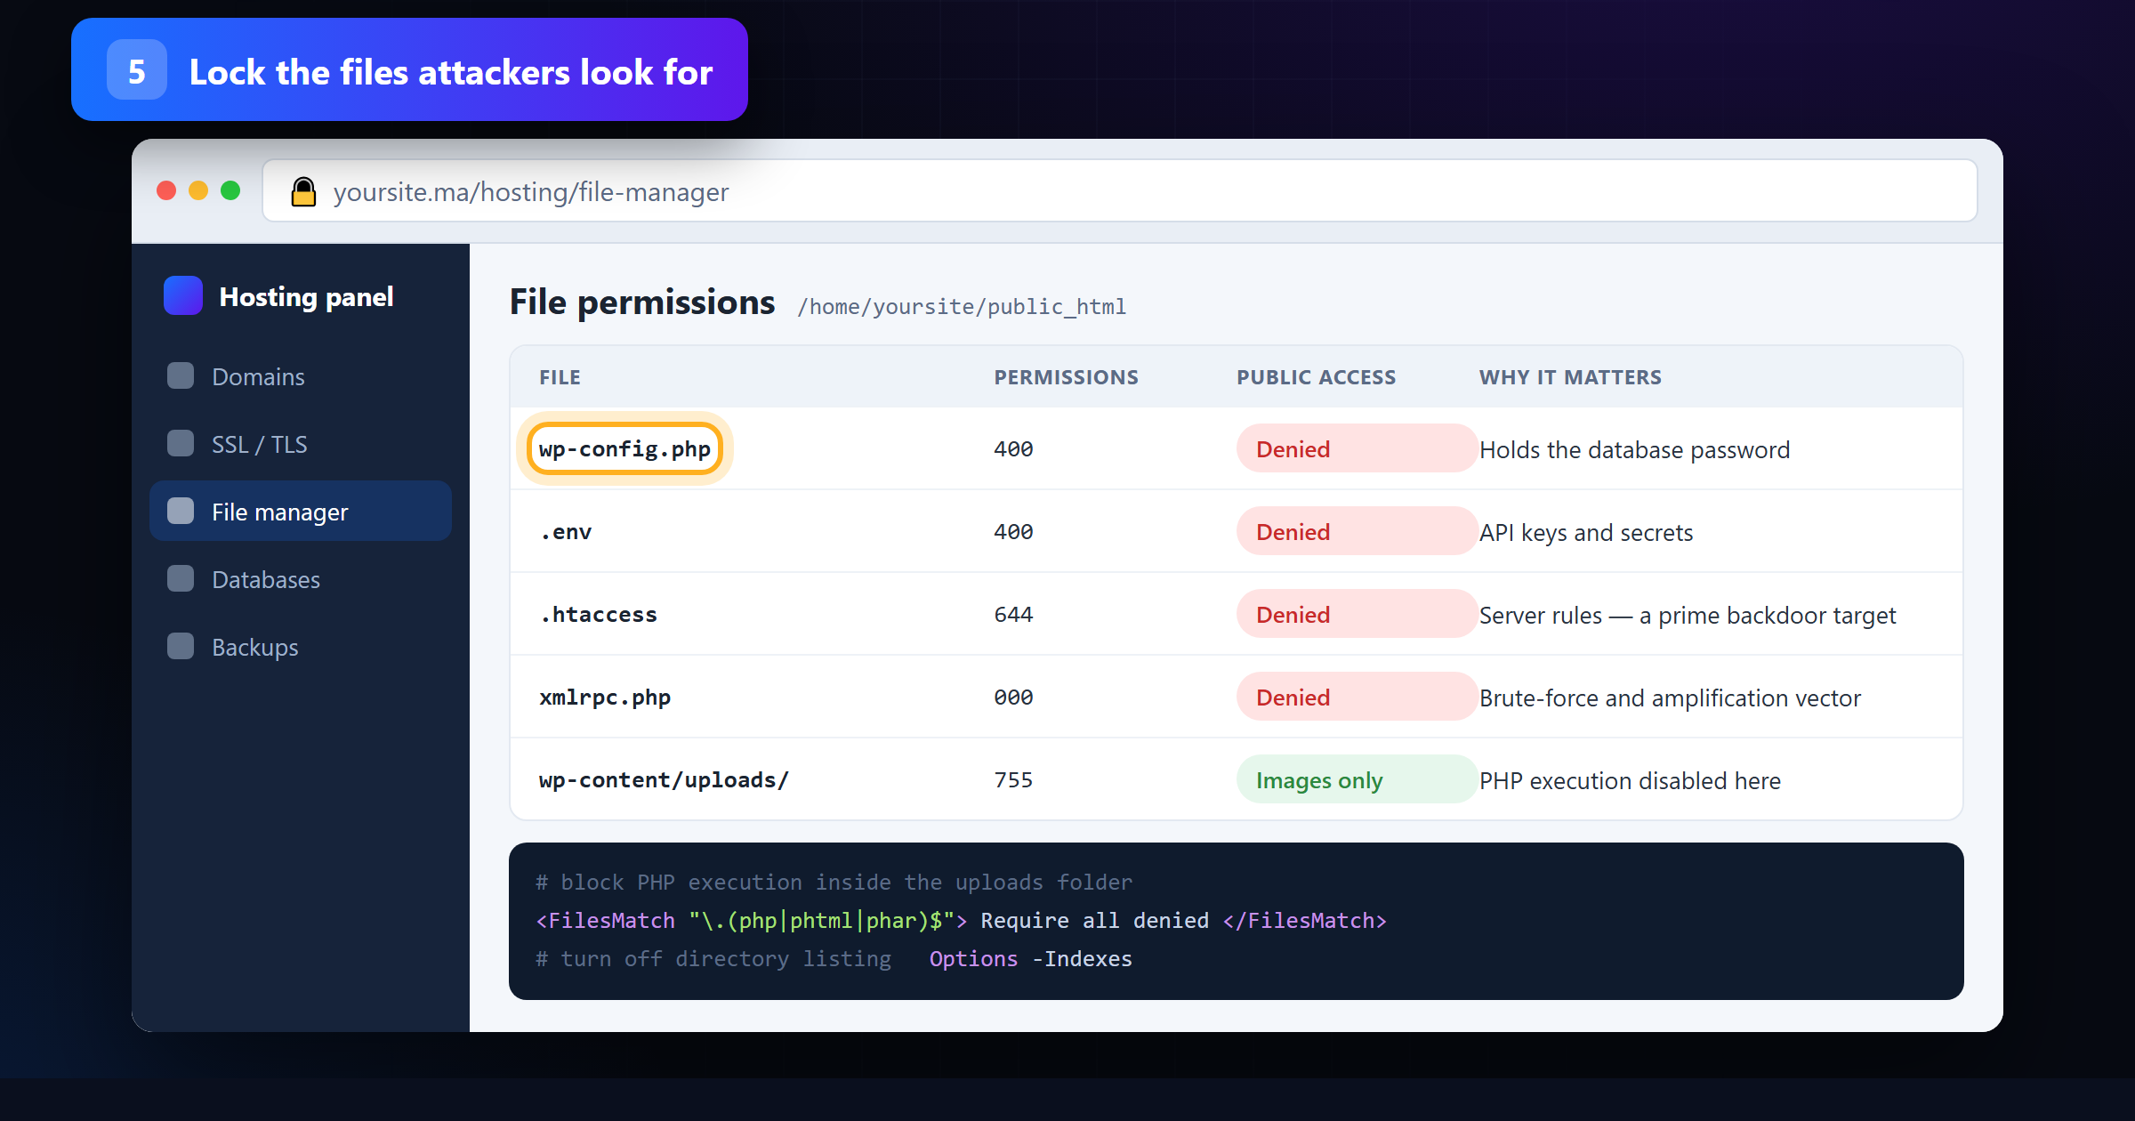Image resolution: width=2135 pixels, height=1121 pixels.
Task: Click 'API keys and secrets' text
Action: point(1586,533)
